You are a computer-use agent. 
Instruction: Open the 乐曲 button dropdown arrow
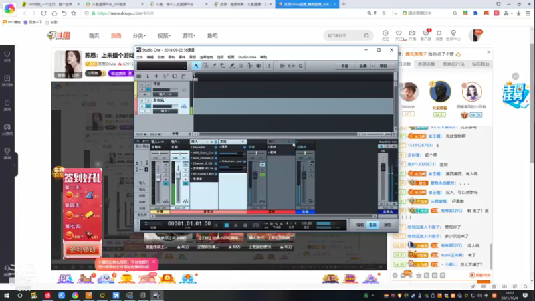coord(372,66)
